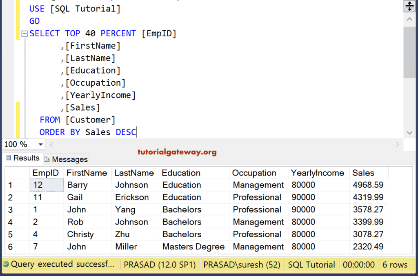Viewport: 418px width, 276px height.
Task: Click the 00:00:00 elapsed time indicator
Action: [x=358, y=264]
